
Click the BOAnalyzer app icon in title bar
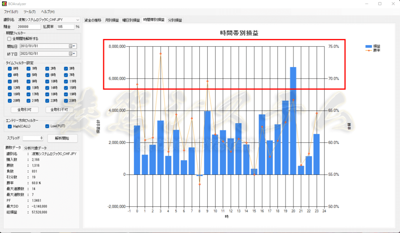click(4, 4)
